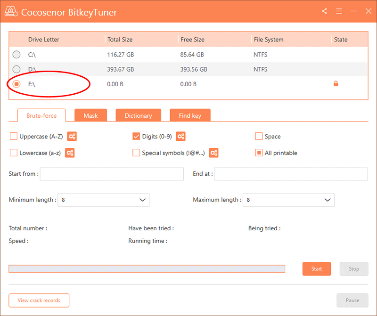
Task: Click the Start button
Action: 316,268
